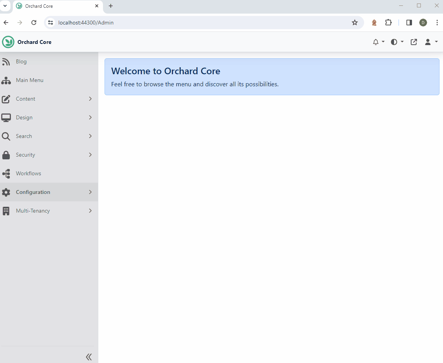Open Chrome profile avatar D
This screenshot has width=443, height=363.
tap(423, 23)
